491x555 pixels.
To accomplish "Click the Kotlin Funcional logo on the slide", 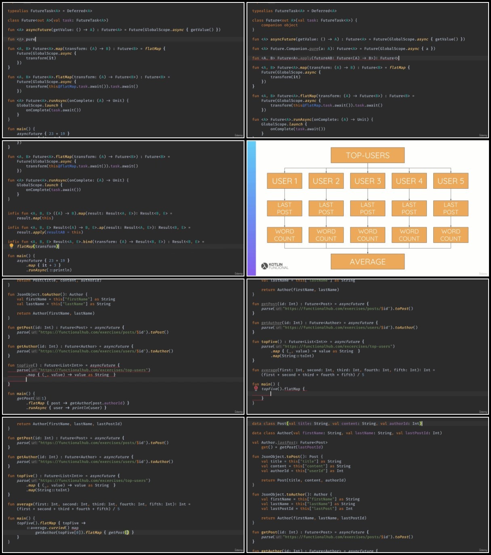I will (x=275, y=266).
